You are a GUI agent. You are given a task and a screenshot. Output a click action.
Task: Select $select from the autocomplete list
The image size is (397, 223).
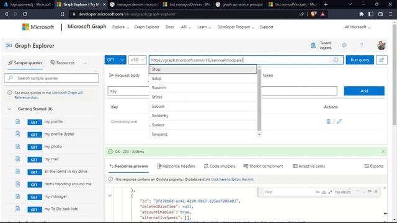coord(203,125)
